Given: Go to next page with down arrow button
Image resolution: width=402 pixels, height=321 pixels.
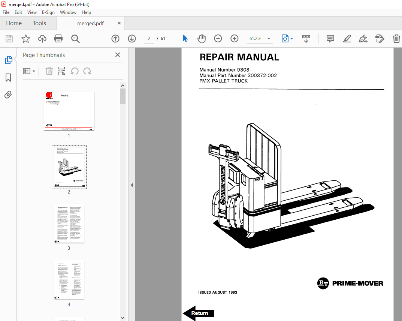Looking at the screenshot, I should (x=132, y=38).
